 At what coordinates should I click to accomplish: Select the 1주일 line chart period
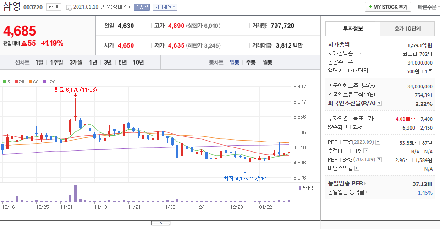[x=56, y=62]
